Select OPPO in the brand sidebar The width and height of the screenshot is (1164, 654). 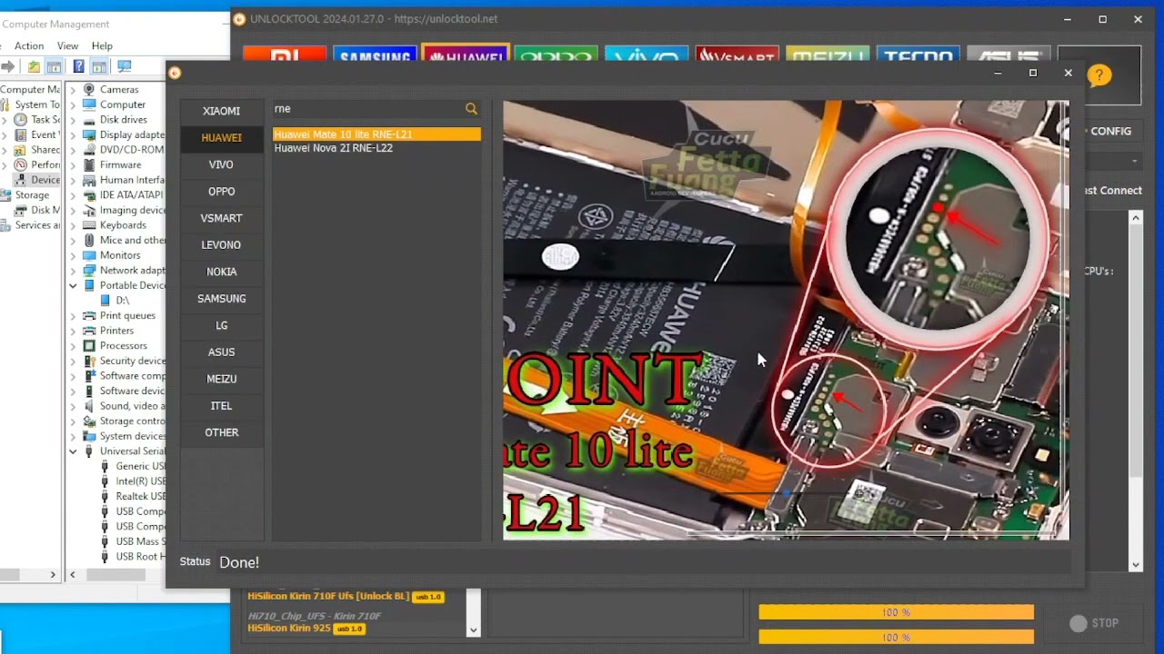pyautogui.click(x=222, y=192)
